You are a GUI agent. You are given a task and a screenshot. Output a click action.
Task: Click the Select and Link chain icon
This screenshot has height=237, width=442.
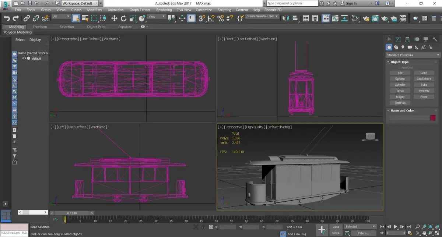pos(27,18)
